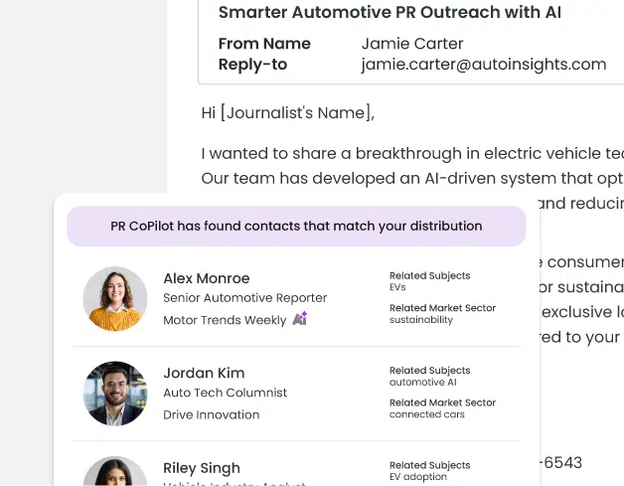This screenshot has width=624, height=486.
Task: Click the AI sparkle icon beside Motor Trends Weekly
Action: click(300, 318)
